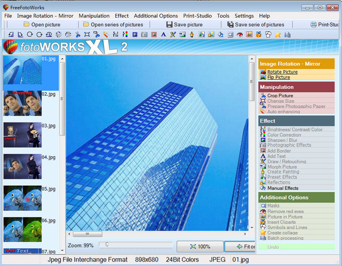Select Crop Picture under Manipulation
The width and height of the screenshot is (342, 266).
[280, 96]
